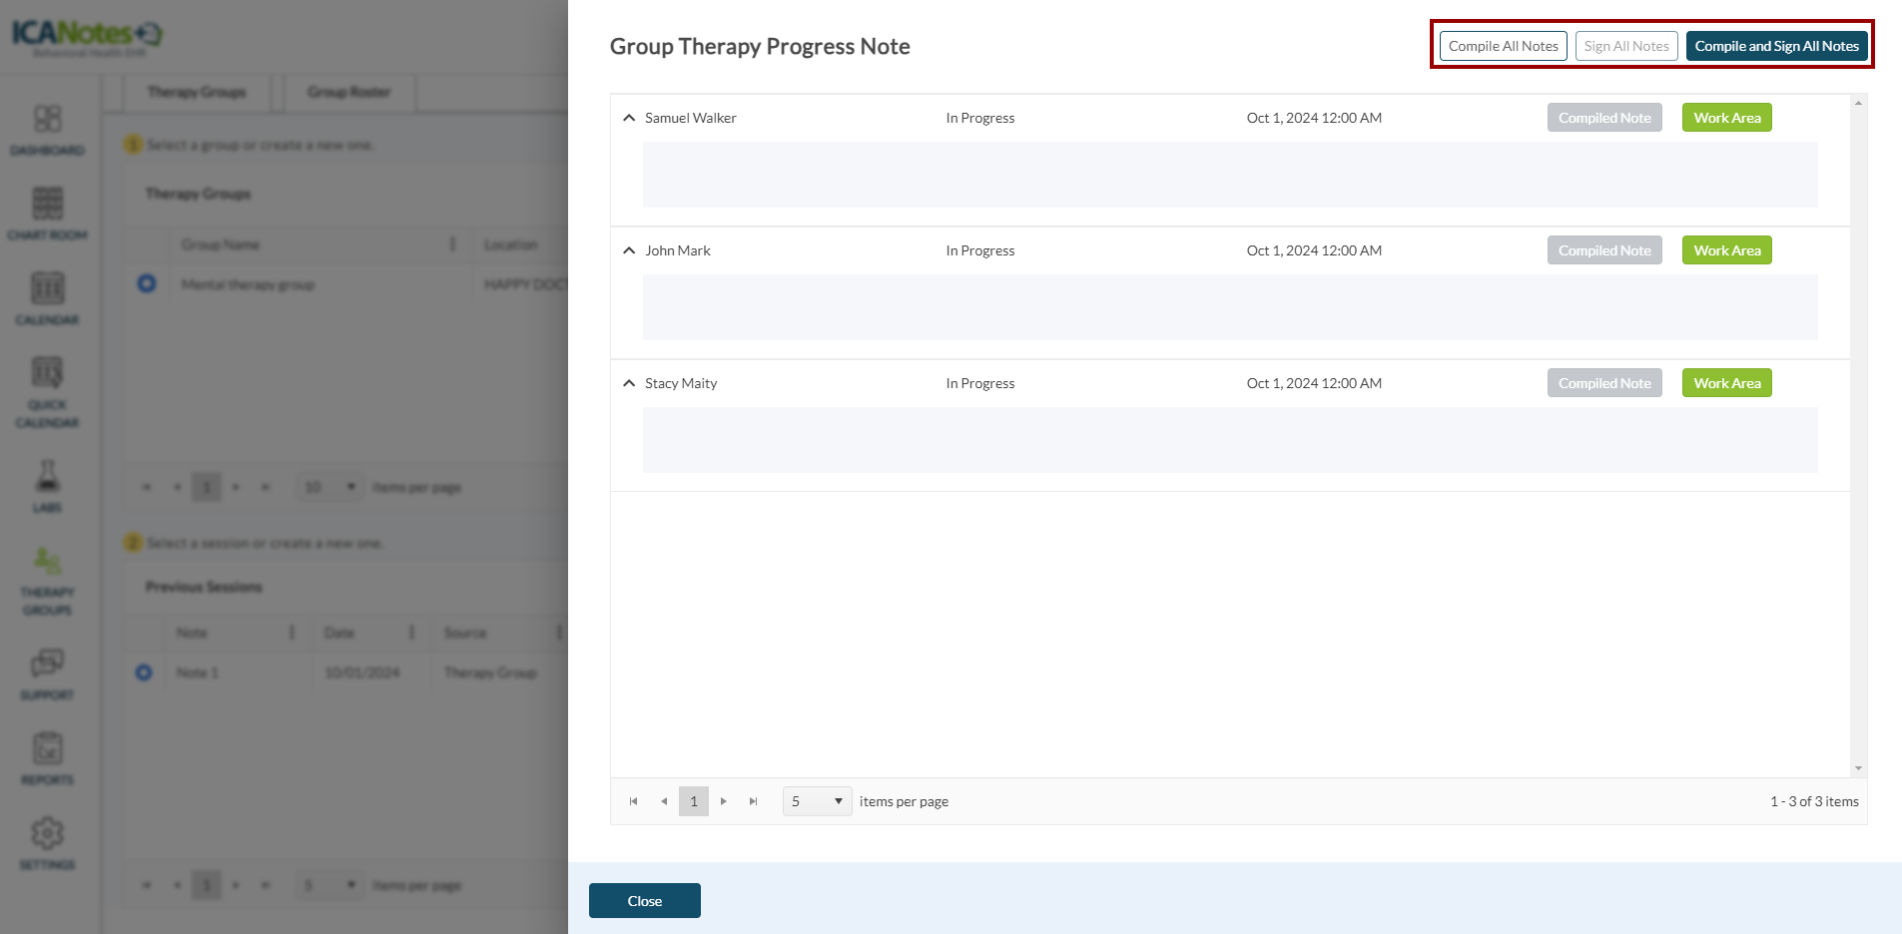This screenshot has width=1902, height=934.
Task: Collapse Stacy Maity note row
Action: click(x=629, y=383)
